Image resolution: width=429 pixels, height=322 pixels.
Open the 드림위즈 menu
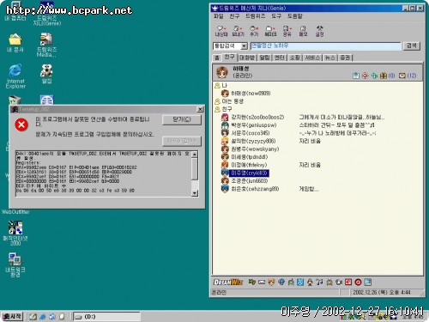256,16
